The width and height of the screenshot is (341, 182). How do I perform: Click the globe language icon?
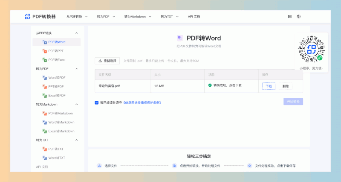click(299, 17)
